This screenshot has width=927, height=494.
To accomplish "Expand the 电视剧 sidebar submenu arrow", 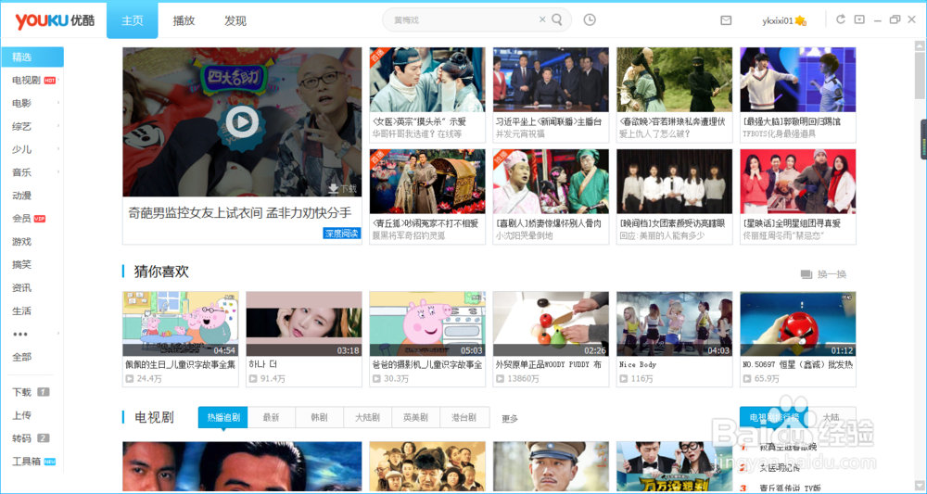I will (x=58, y=80).
